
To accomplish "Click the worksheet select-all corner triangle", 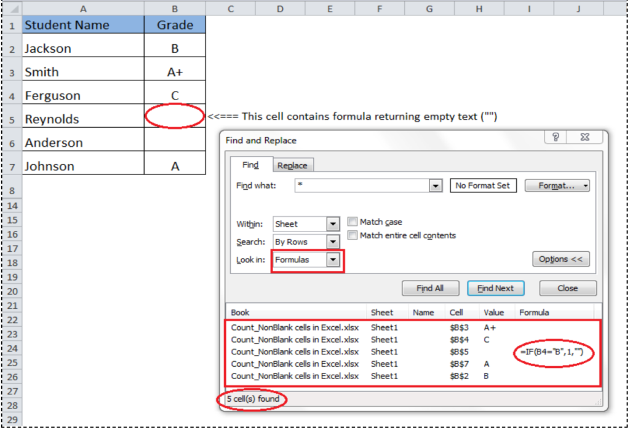I will [15, 8].
